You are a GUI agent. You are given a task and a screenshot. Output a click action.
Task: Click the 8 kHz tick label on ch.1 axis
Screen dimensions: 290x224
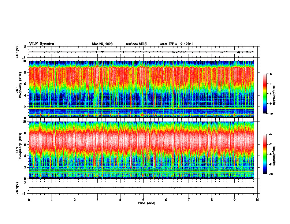click(x=26, y=72)
